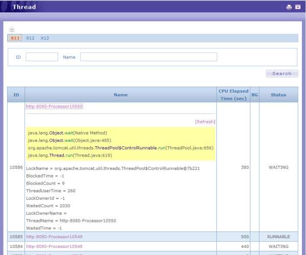Open http-8080-Processor10549 thread link

54,237
